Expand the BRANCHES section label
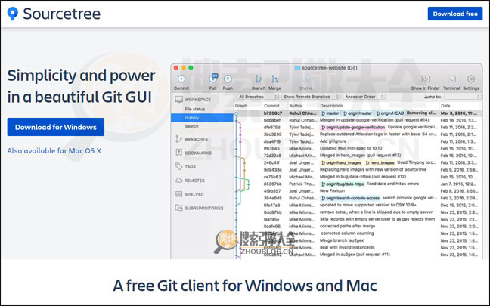This screenshot has width=490, height=306. [x=197, y=139]
